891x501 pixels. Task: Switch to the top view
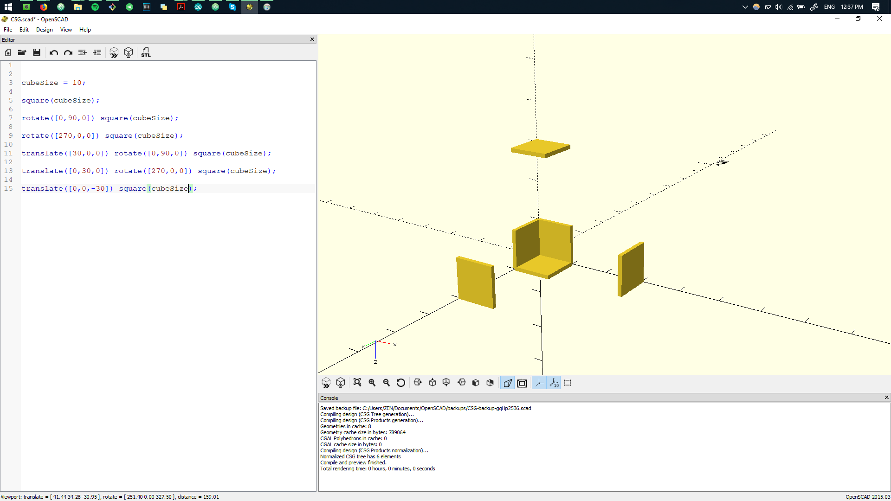433,383
